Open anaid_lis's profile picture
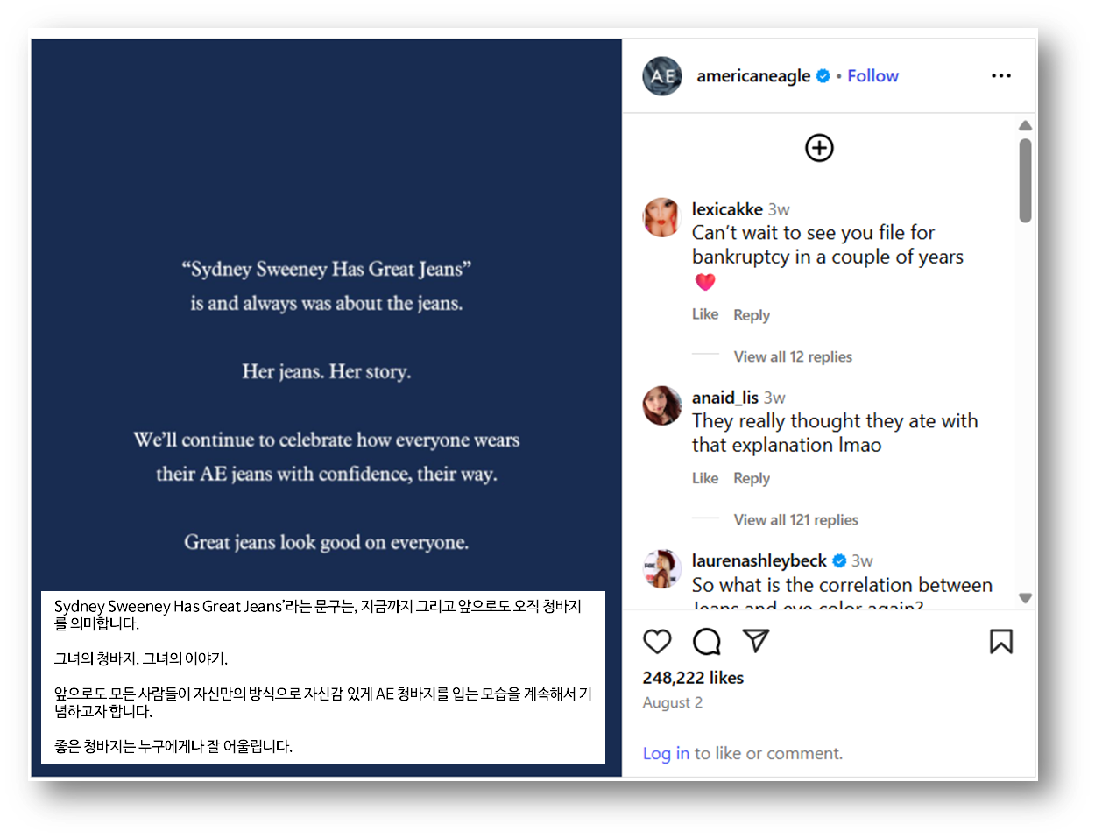The image size is (1095, 838). click(x=662, y=405)
